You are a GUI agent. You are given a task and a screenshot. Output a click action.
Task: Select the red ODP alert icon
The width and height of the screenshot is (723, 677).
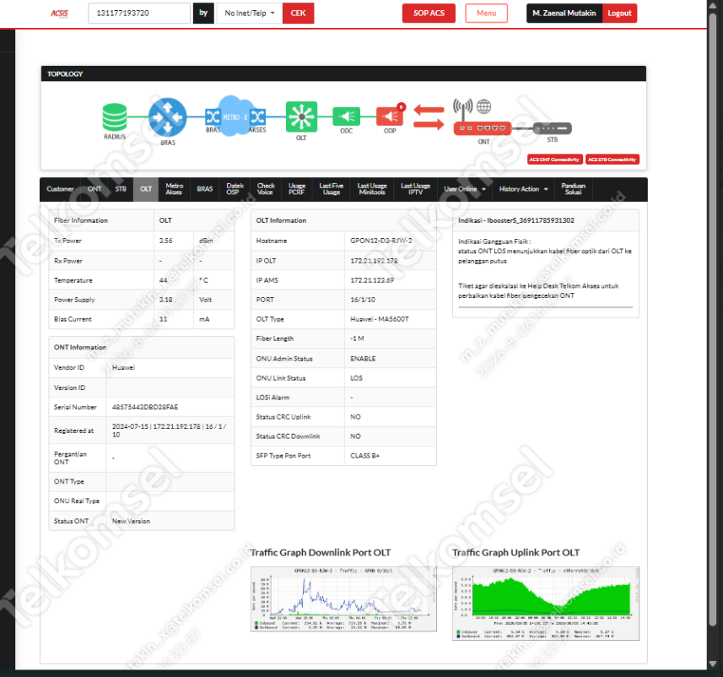(x=390, y=116)
